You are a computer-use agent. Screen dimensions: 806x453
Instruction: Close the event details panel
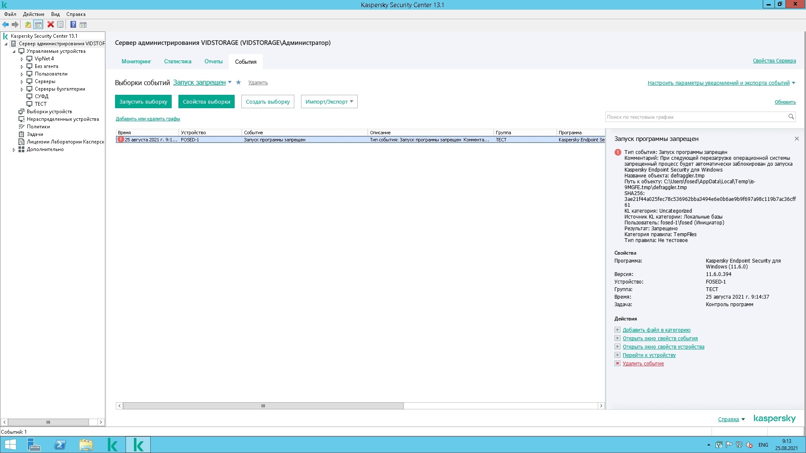coord(796,139)
